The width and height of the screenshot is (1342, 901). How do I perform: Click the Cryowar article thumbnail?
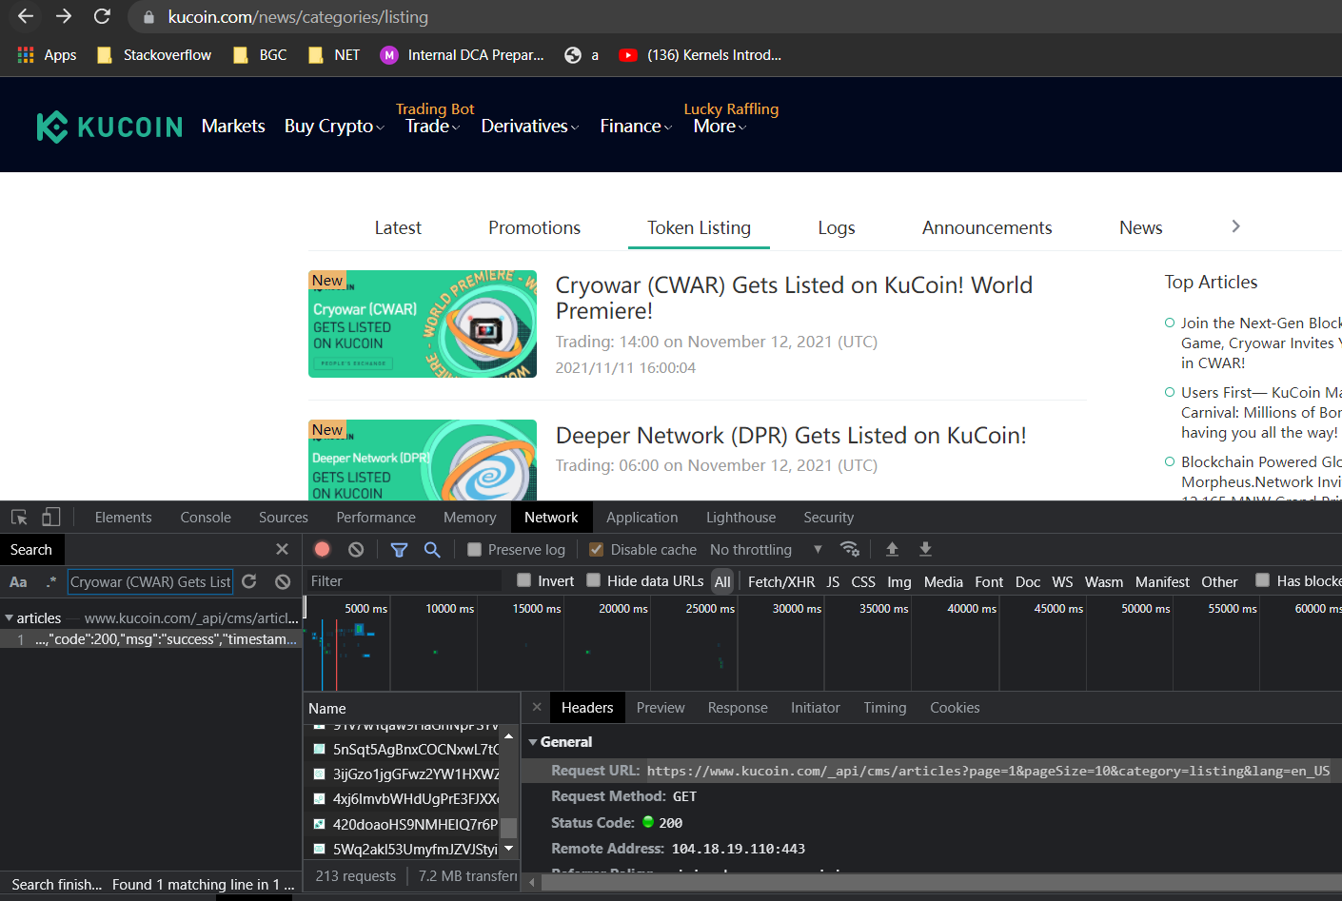point(423,323)
